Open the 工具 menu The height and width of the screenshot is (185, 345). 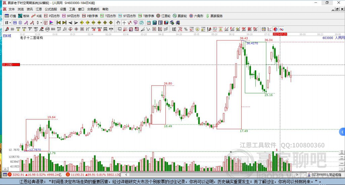[72, 9]
